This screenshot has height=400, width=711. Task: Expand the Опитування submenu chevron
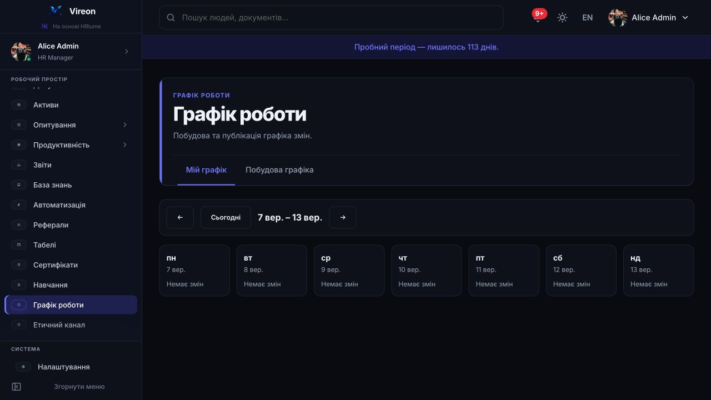(x=125, y=125)
